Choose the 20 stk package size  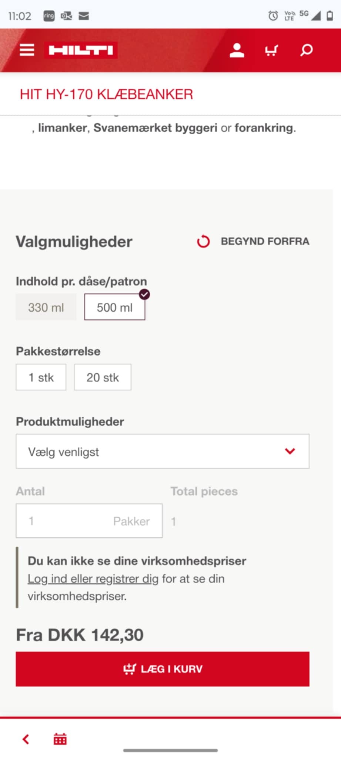(103, 377)
